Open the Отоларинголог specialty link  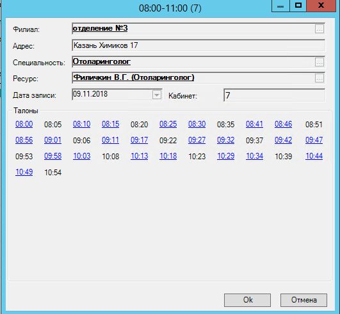pyautogui.click(x=101, y=61)
